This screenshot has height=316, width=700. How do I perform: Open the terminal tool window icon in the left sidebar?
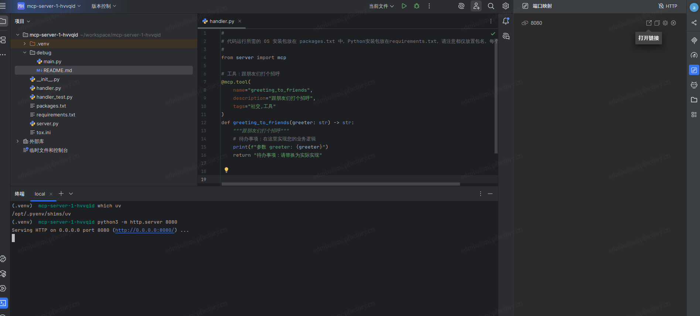click(3, 303)
